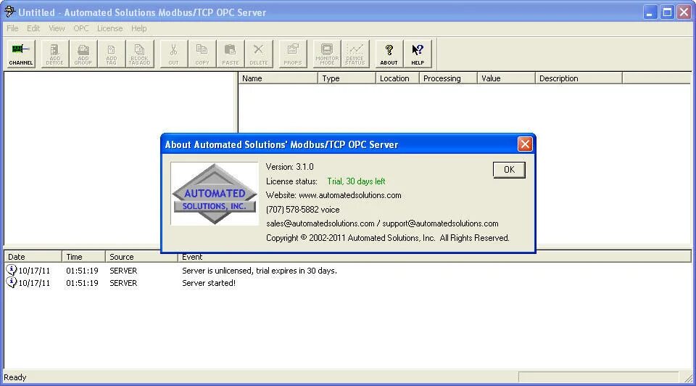This screenshot has width=696, height=386.
Task: Maximize the main OPC Server window
Action: [x=667, y=12]
